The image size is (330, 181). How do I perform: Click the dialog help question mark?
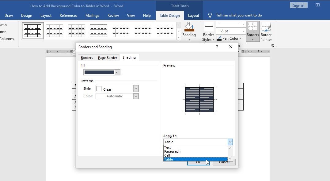click(x=217, y=47)
